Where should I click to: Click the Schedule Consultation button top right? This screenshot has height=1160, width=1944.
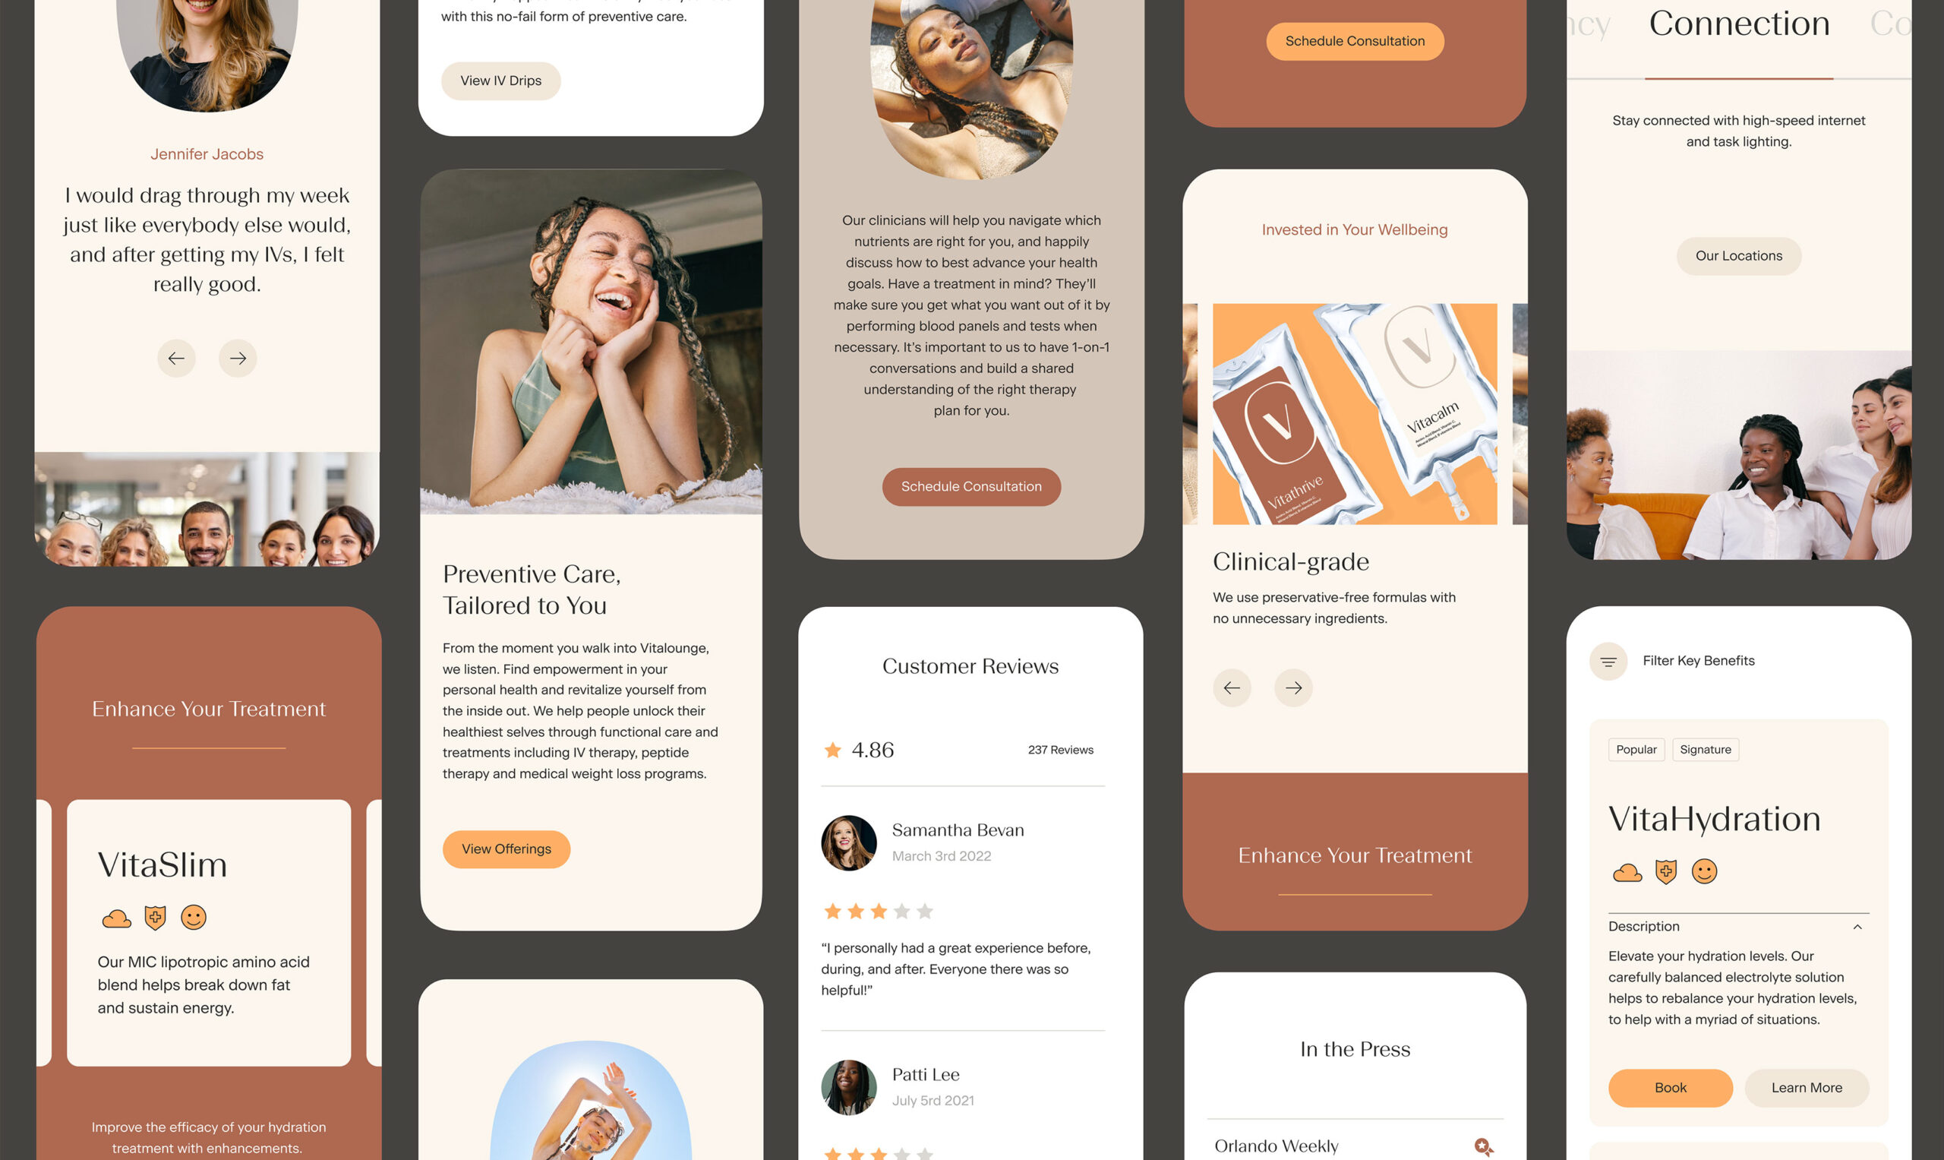coord(1353,40)
